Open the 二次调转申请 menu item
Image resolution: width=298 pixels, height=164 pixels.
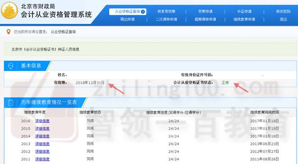tap(166, 19)
